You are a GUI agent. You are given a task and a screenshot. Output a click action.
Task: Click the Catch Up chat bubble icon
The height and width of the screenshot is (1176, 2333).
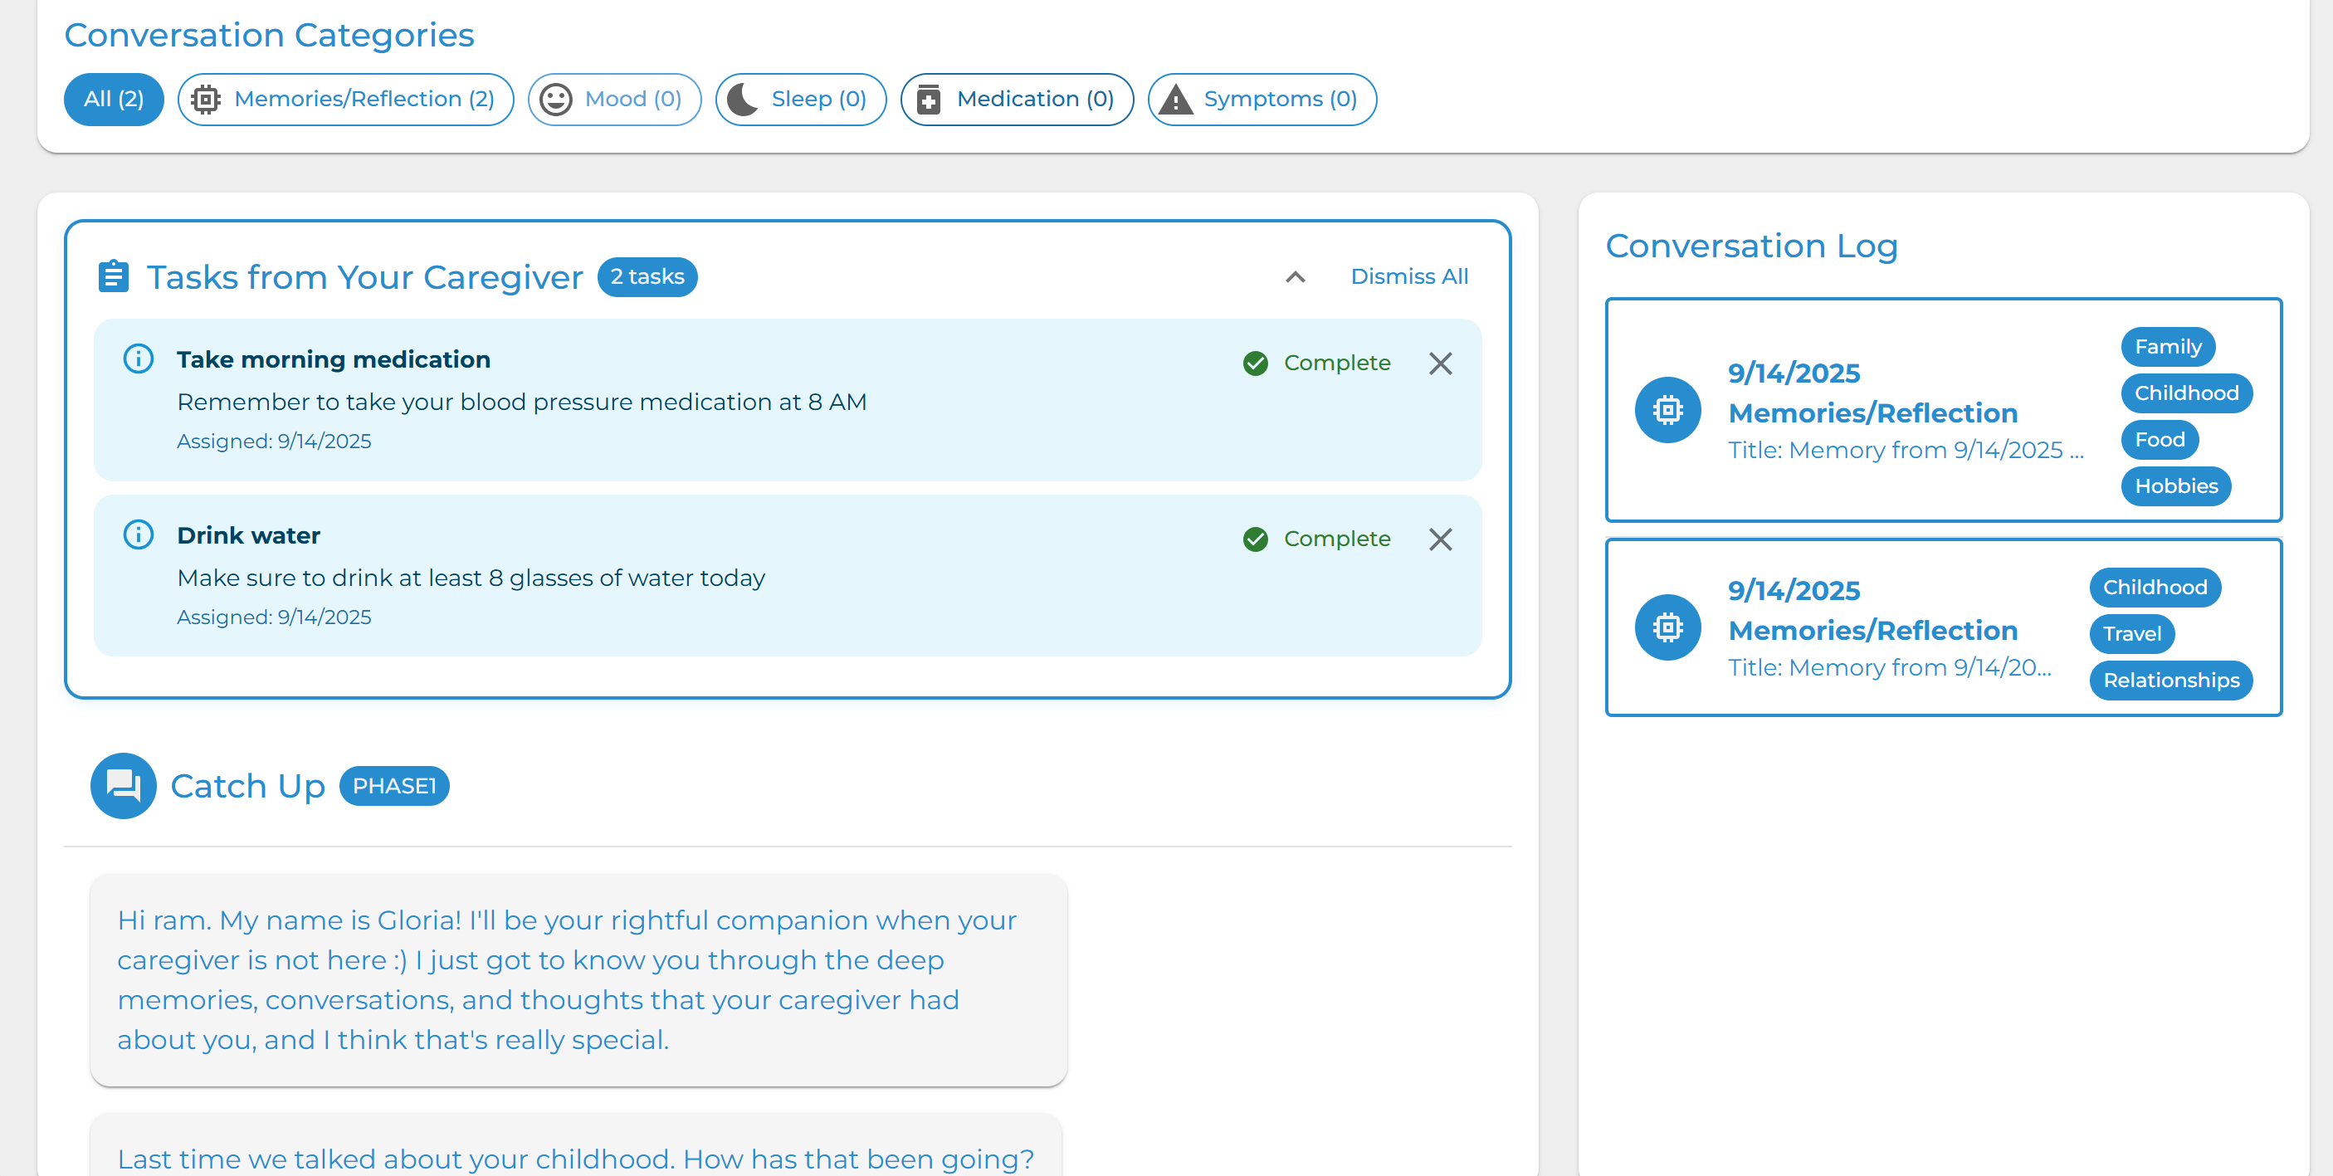pos(123,785)
